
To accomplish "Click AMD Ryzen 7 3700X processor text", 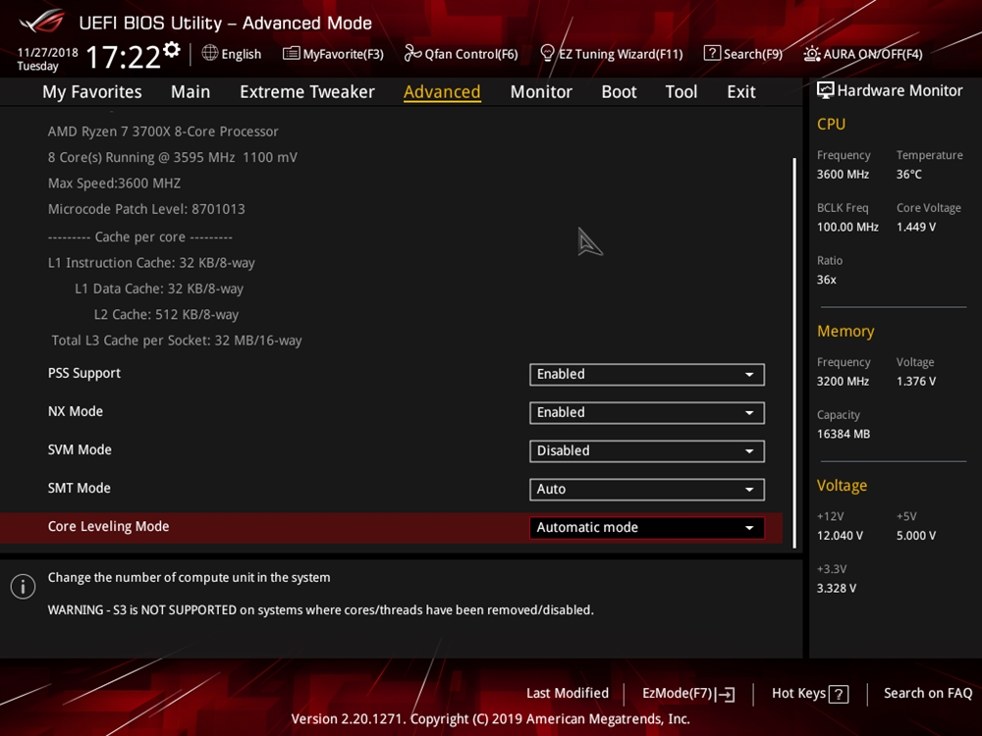I will 163,131.
